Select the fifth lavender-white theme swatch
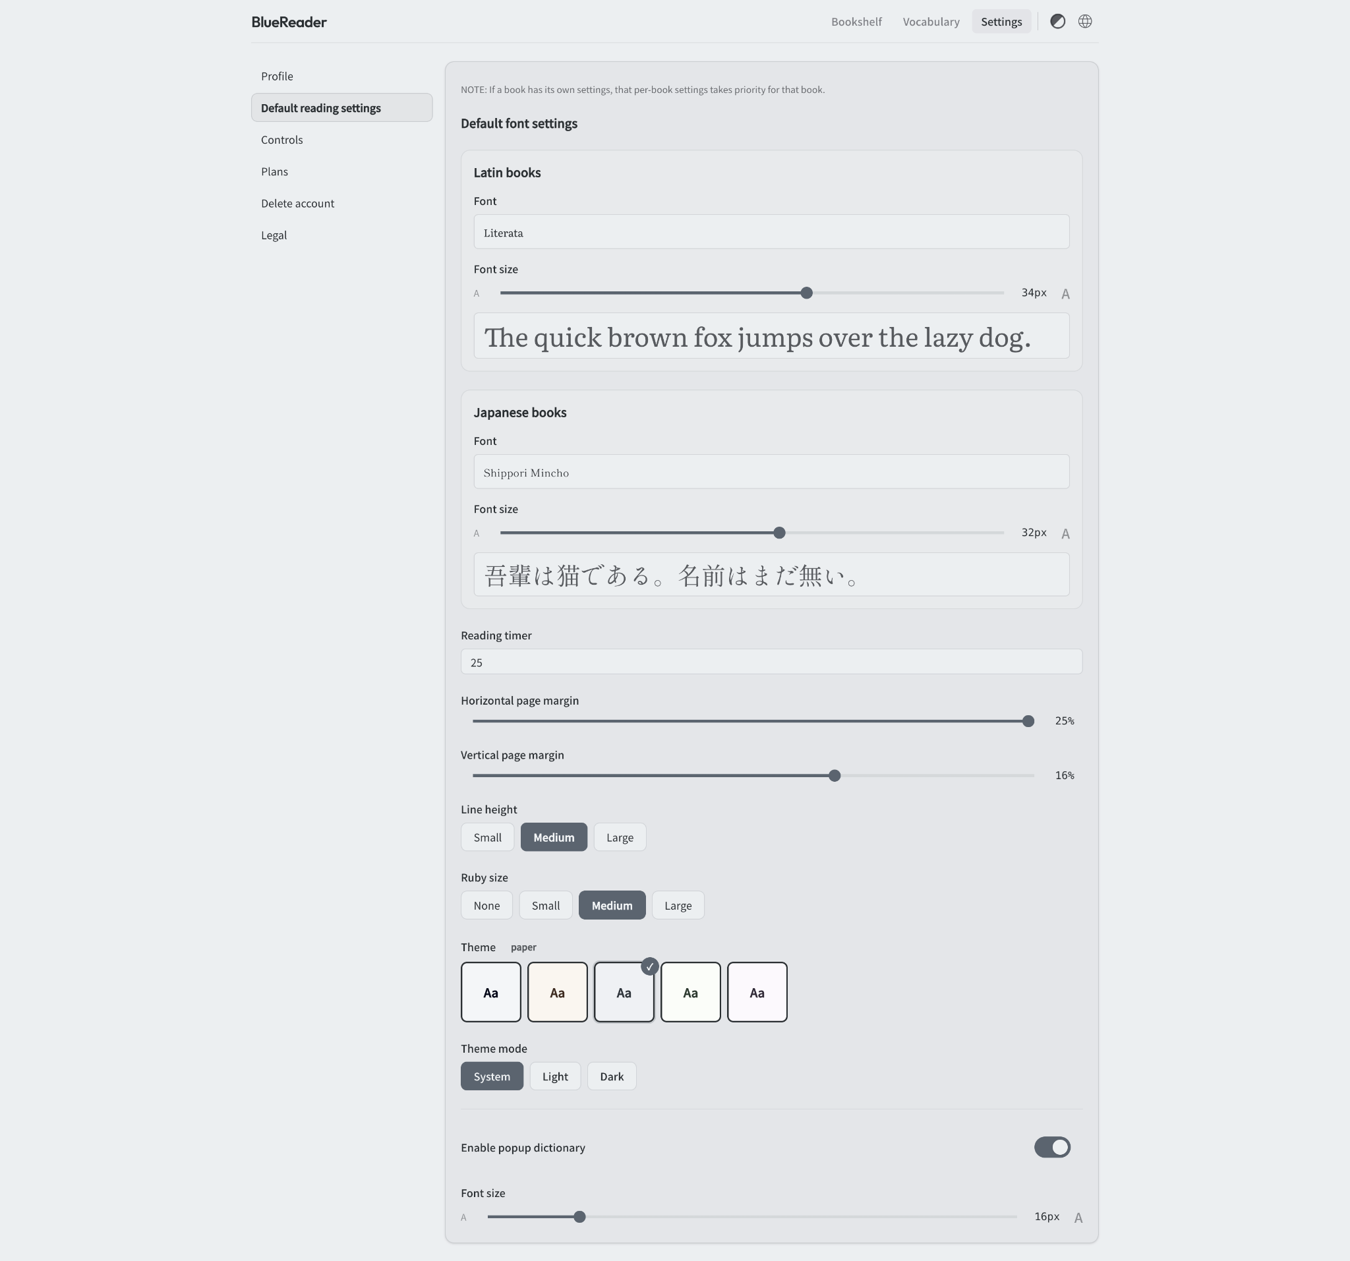This screenshot has width=1350, height=1261. tap(757, 992)
